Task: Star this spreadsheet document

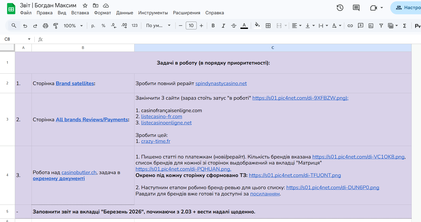Action: [85, 5]
